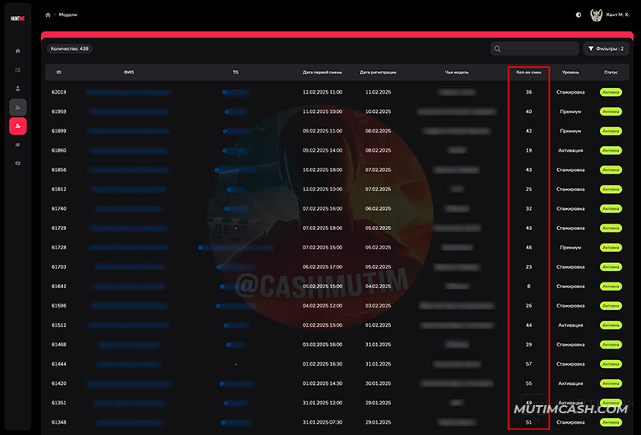Click the Статус column header
This screenshot has width=641, height=435.
point(610,72)
